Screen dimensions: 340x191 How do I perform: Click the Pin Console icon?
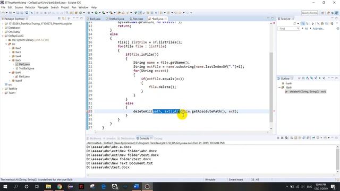pos(313,138)
